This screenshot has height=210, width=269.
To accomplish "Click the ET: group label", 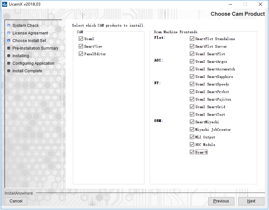I will (x=157, y=83).
